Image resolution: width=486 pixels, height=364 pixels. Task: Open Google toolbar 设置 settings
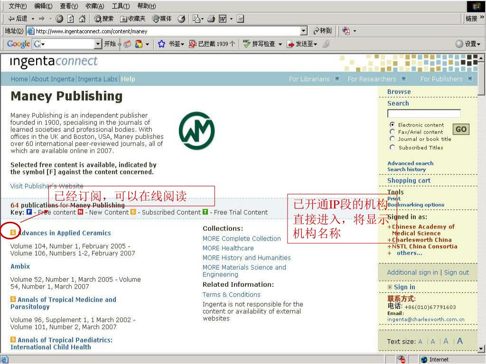click(x=467, y=44)
